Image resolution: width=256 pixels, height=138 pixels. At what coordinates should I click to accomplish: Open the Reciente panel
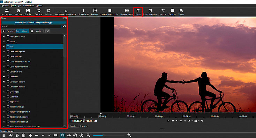(x=95, y=12)
